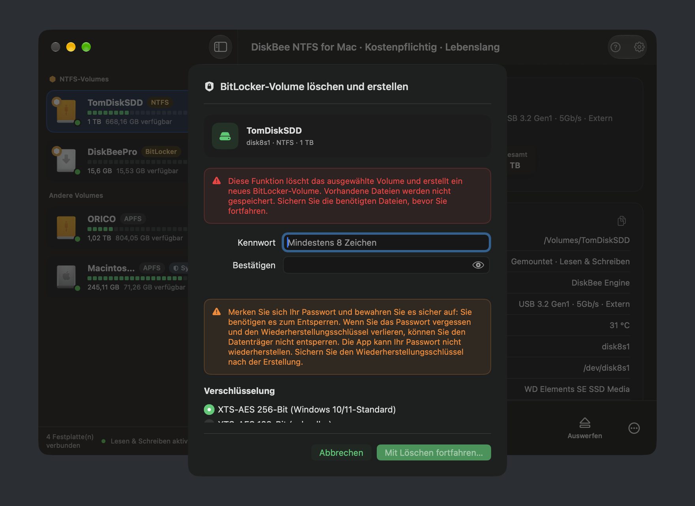Click the green drive icon beside TomDiskSDD
The image size is (695, 506).
point(225,136)
